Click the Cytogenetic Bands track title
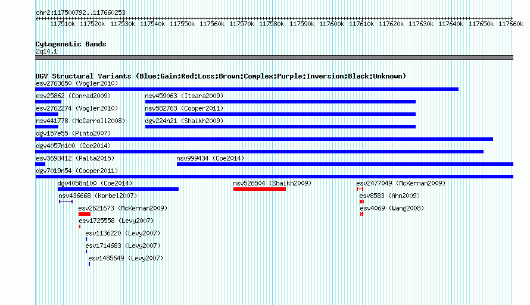 pyautogui.click(x=71, y=44)
